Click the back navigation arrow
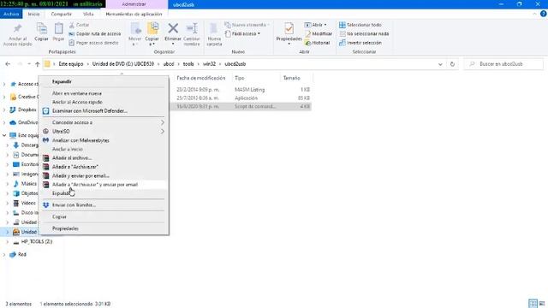 click(x=8, y=64)
